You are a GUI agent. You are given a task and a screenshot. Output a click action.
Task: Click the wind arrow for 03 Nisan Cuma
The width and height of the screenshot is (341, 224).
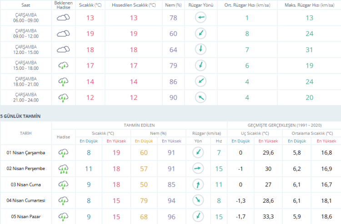point(198,185)
